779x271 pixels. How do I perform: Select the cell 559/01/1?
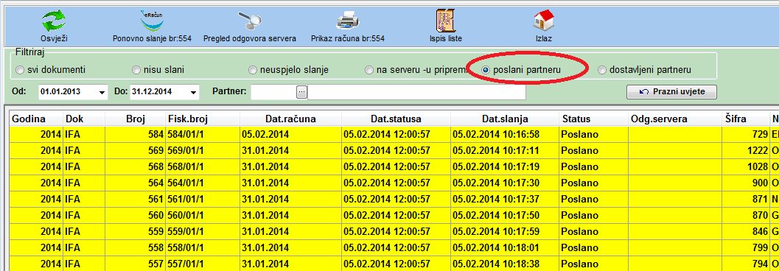pos(203,231)
